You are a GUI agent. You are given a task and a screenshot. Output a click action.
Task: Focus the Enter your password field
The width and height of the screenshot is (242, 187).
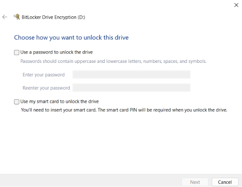click(x=131, y=74)
